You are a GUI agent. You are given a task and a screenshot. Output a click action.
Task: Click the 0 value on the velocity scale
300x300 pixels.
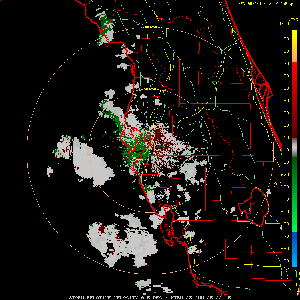click(288, 150)
